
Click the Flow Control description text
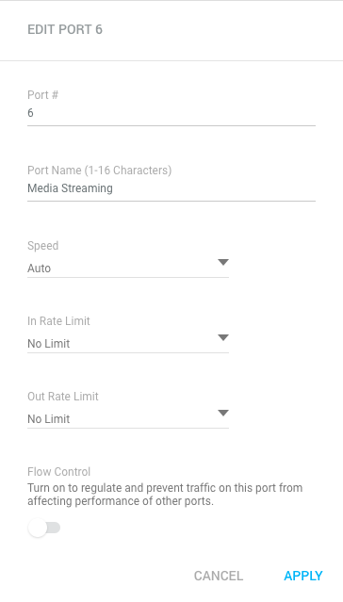click(165, 495)
